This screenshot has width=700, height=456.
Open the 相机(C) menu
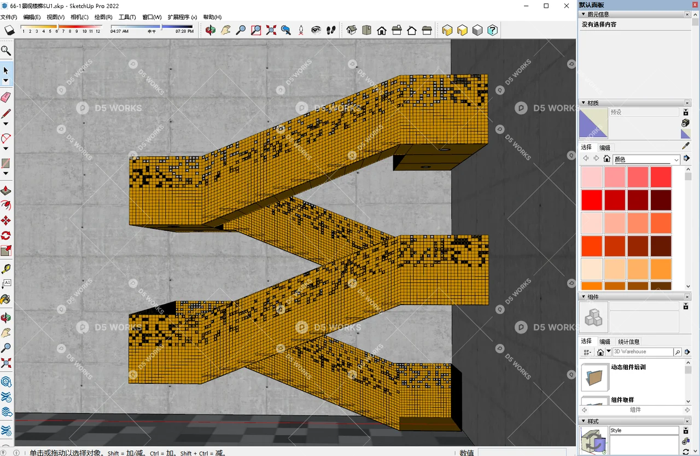80,17
